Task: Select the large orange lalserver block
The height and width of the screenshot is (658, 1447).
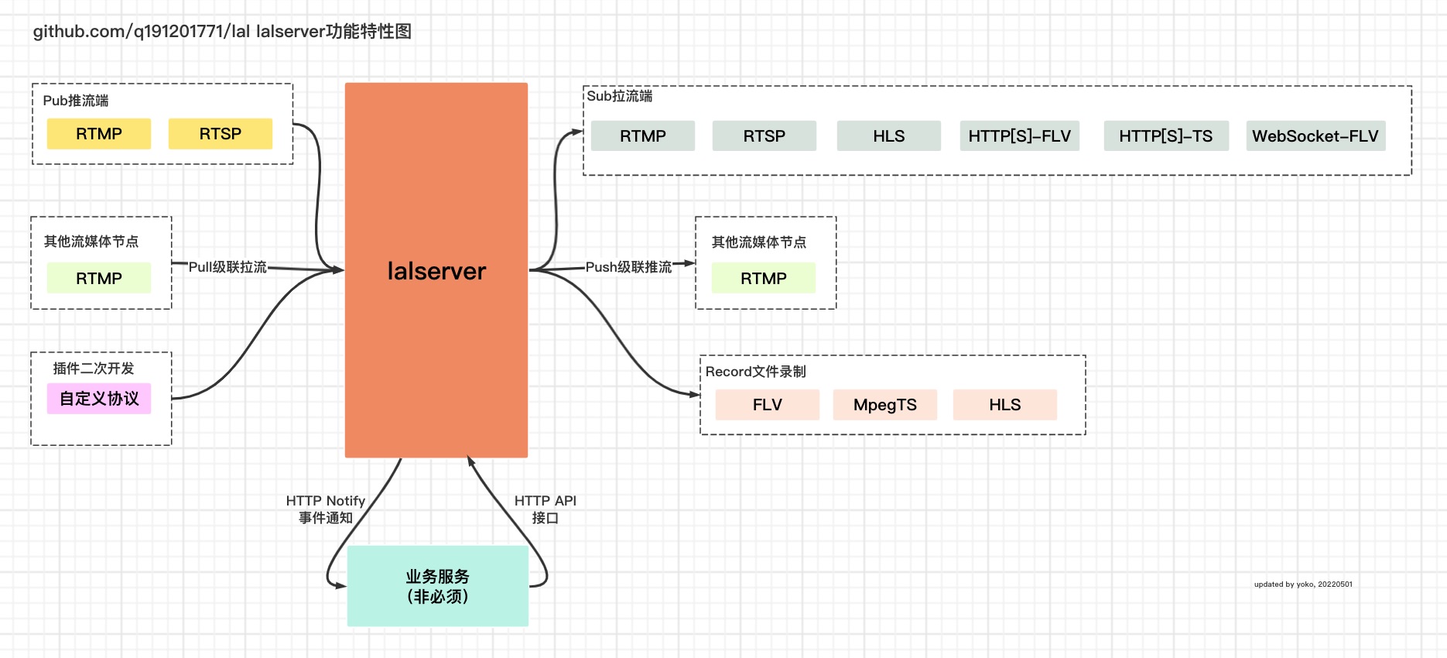Action: (436, 270)
